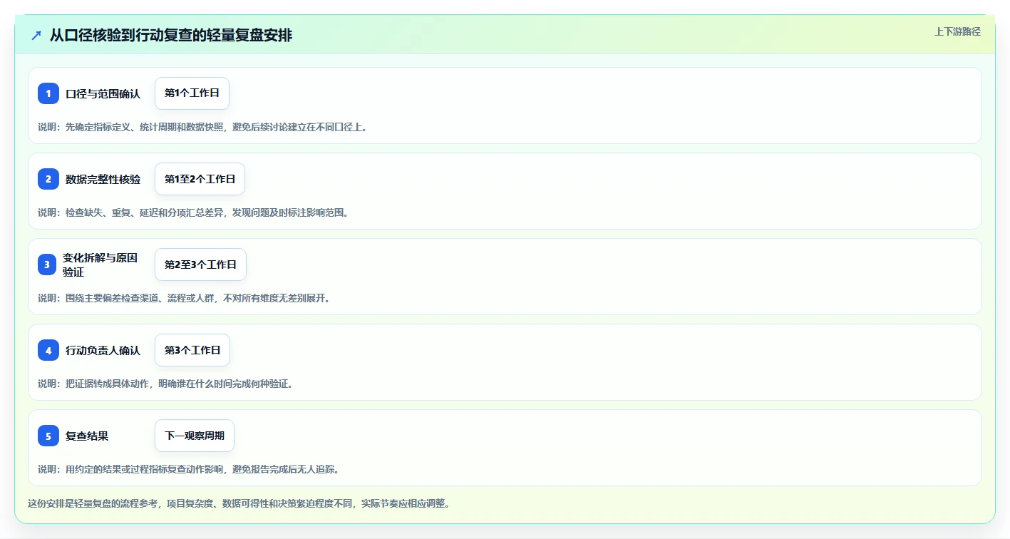Image resolution: width=1010 pixels, height=539 pixels.
Task: Click the description starting 围绕主要偏差
Action: [184, 298]
